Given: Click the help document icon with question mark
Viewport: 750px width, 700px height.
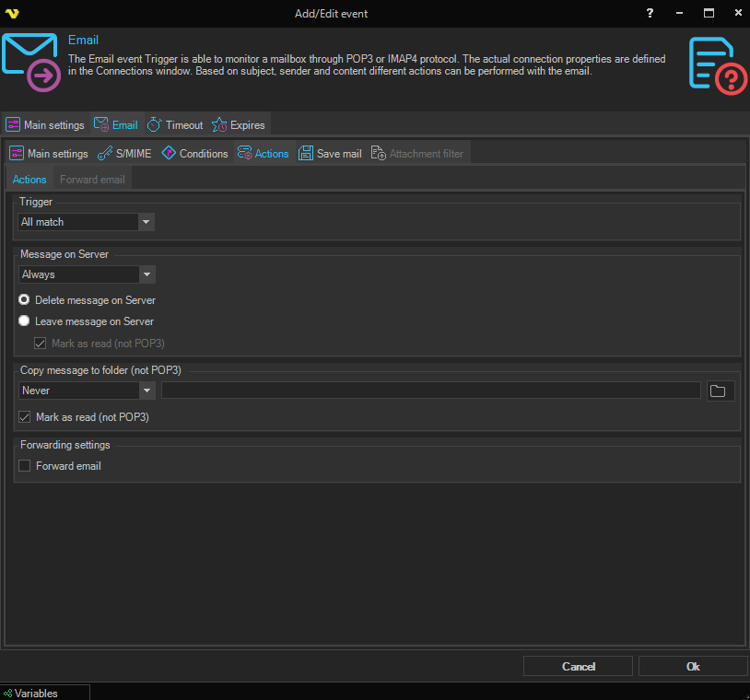Looking at the screenshot, I should 714,64.
